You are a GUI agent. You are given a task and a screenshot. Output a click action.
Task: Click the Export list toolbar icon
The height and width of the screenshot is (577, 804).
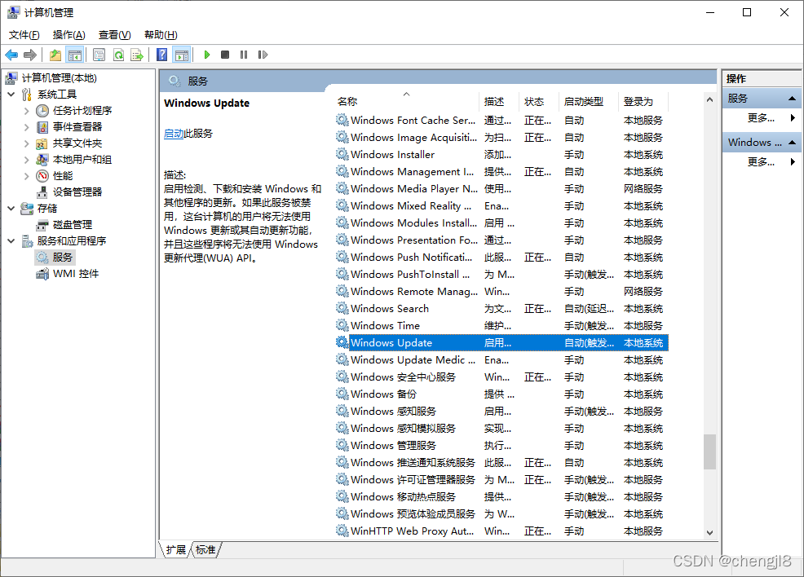tap(137, 55)
